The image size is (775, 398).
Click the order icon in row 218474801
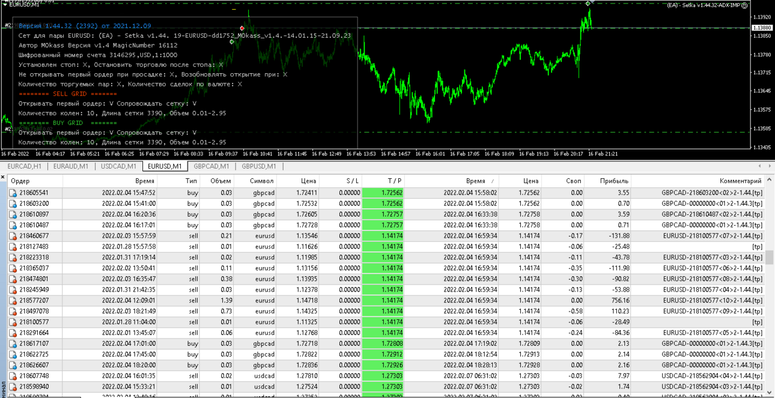pos(13,280)
